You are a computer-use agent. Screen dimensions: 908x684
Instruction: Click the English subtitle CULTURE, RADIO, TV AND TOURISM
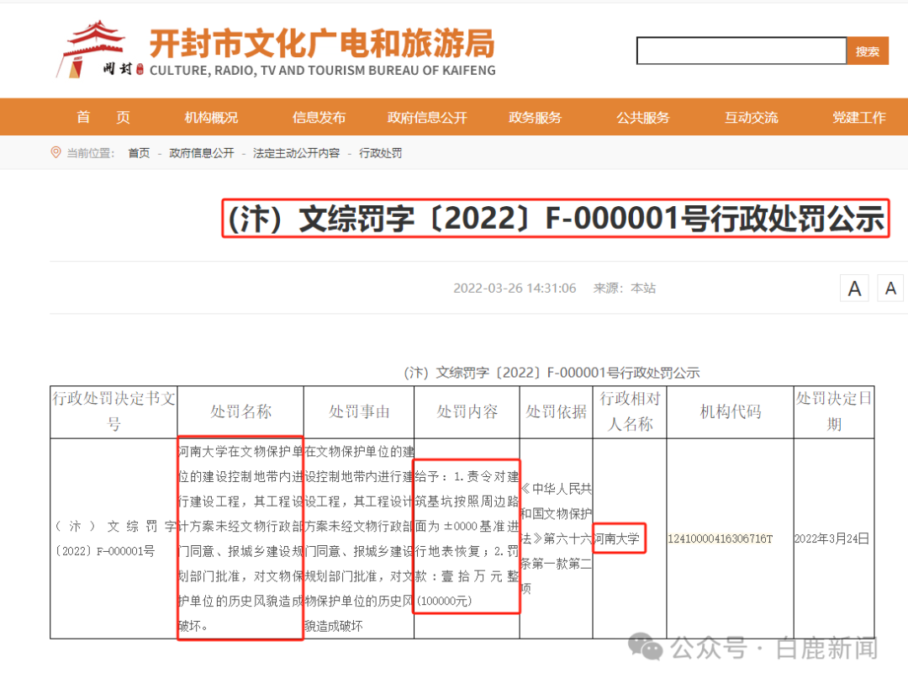tap(323, 70)
